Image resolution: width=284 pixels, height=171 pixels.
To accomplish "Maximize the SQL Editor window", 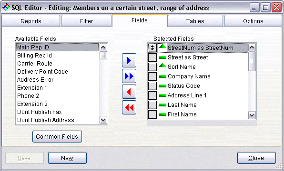I will pyautogui.click(x=265, y=8).
